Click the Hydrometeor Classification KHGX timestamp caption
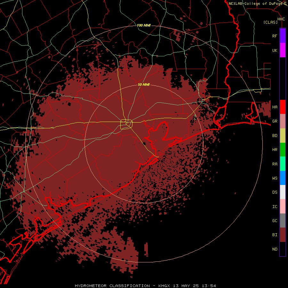 [145, 286]
